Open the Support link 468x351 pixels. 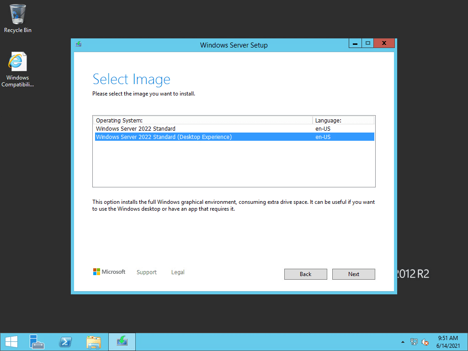point(146,272)
